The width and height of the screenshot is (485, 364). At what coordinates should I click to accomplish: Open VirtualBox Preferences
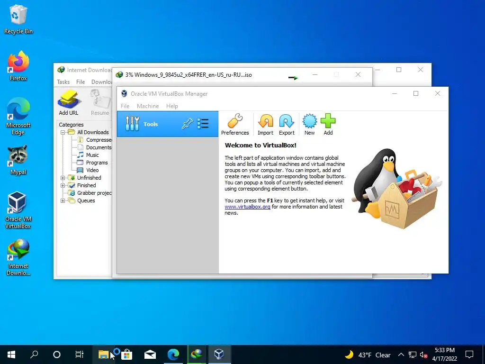click(x=235, y=125)
